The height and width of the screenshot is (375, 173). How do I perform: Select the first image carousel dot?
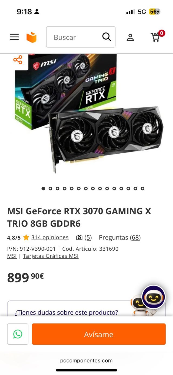pyautogui.click(x=43, y=189)
